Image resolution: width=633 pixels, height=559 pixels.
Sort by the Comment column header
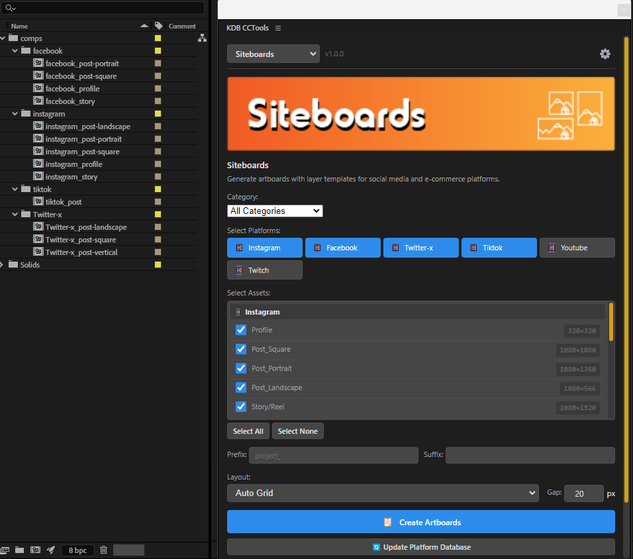pyautogui.click(x=182, y=26)
